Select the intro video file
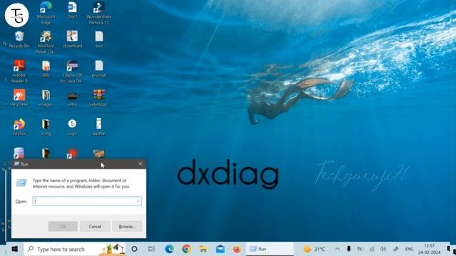Viewport: 456px width, 256px height. point(72,99)
